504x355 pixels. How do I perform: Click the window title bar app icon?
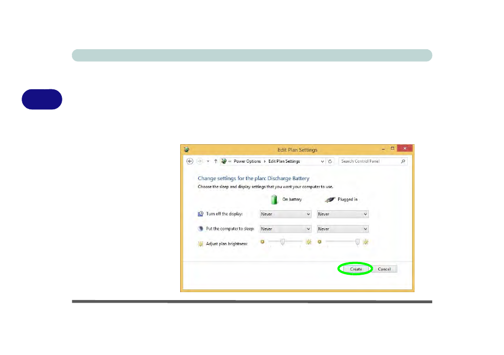186,150
